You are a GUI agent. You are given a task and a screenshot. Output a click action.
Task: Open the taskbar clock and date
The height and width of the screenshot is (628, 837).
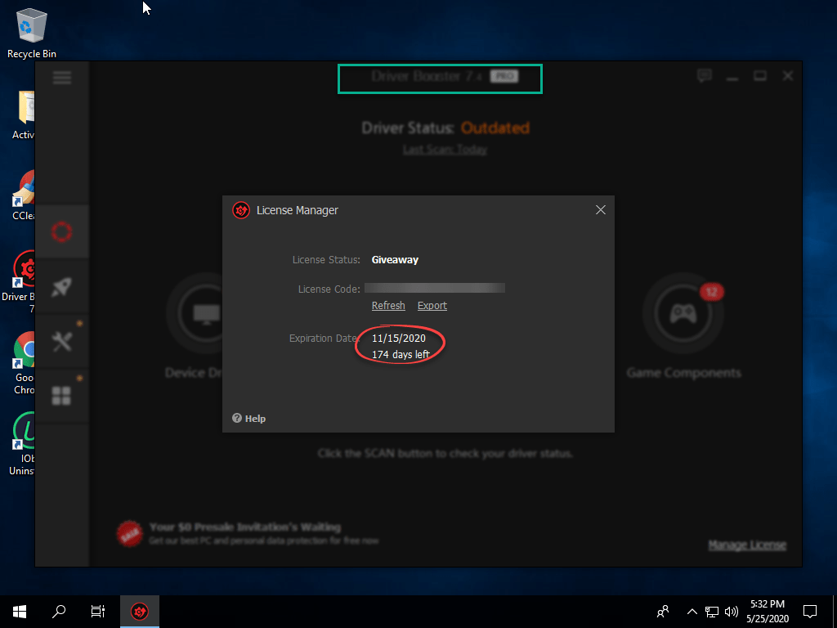tap(767, 612)
